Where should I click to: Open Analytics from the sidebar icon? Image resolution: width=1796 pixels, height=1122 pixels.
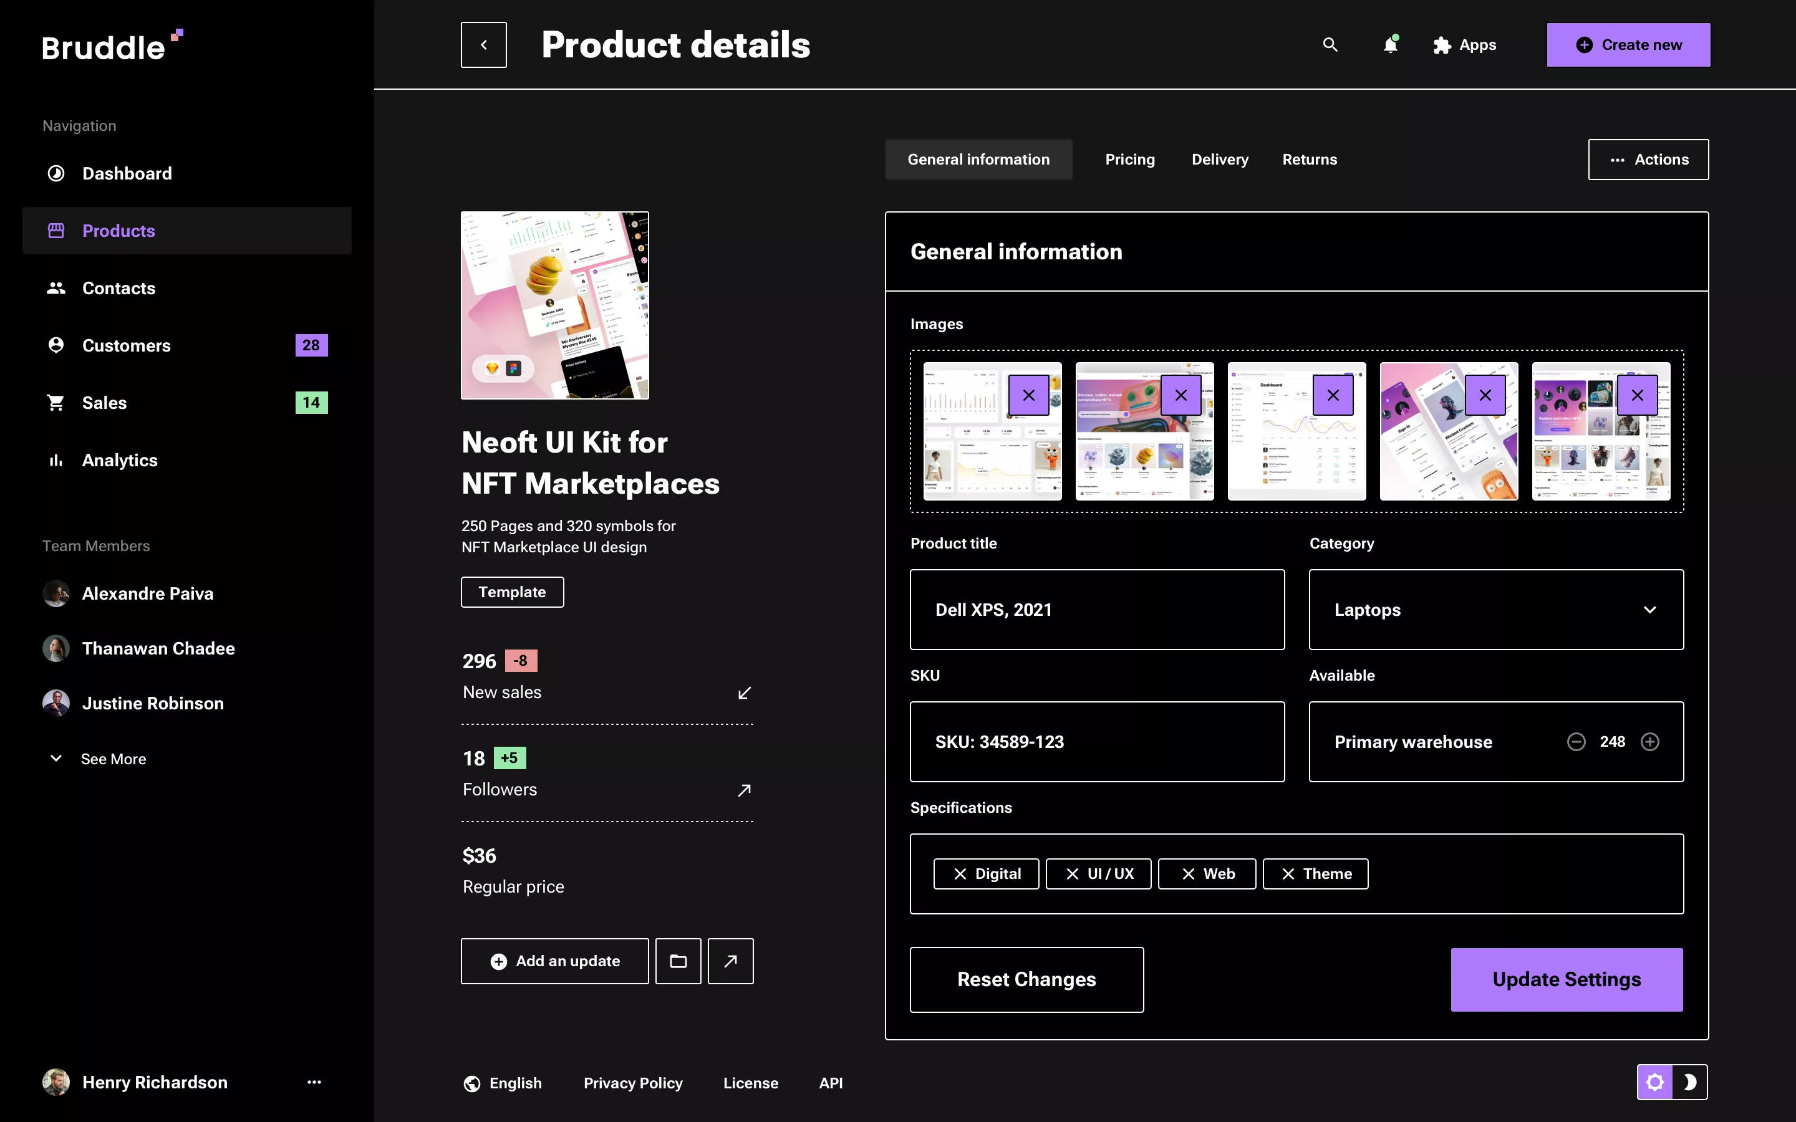[56, 460]
